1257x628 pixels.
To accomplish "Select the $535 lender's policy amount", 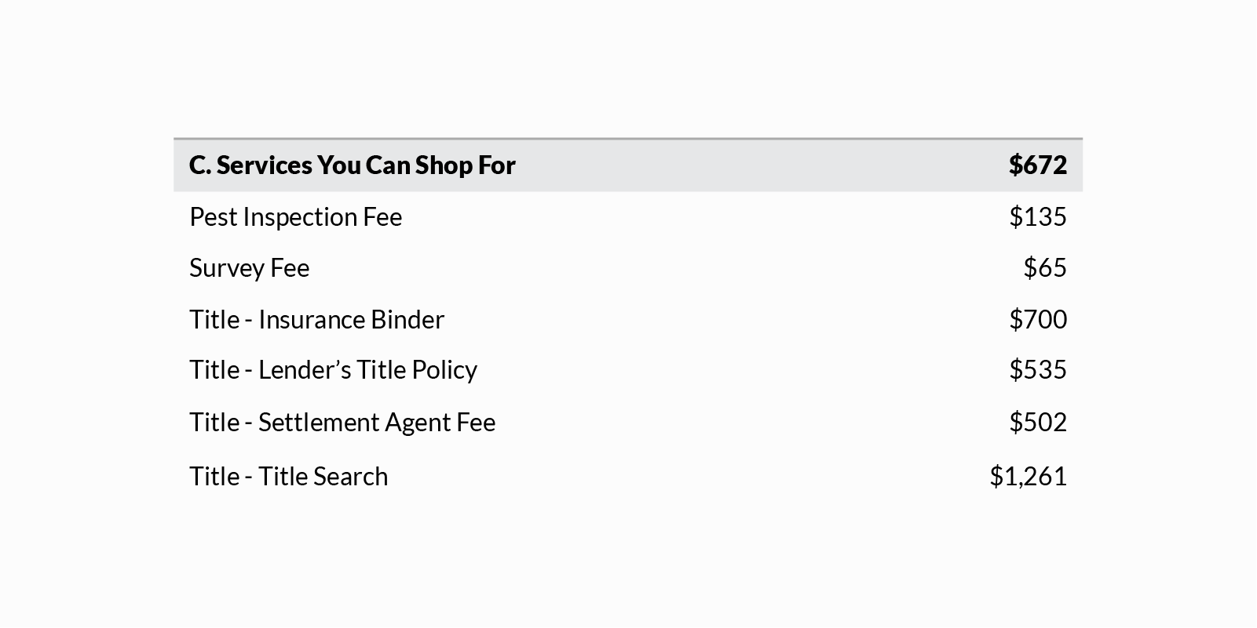I will [1037, 370].
